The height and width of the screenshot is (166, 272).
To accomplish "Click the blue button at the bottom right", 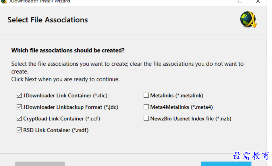I will click(226, 164).
